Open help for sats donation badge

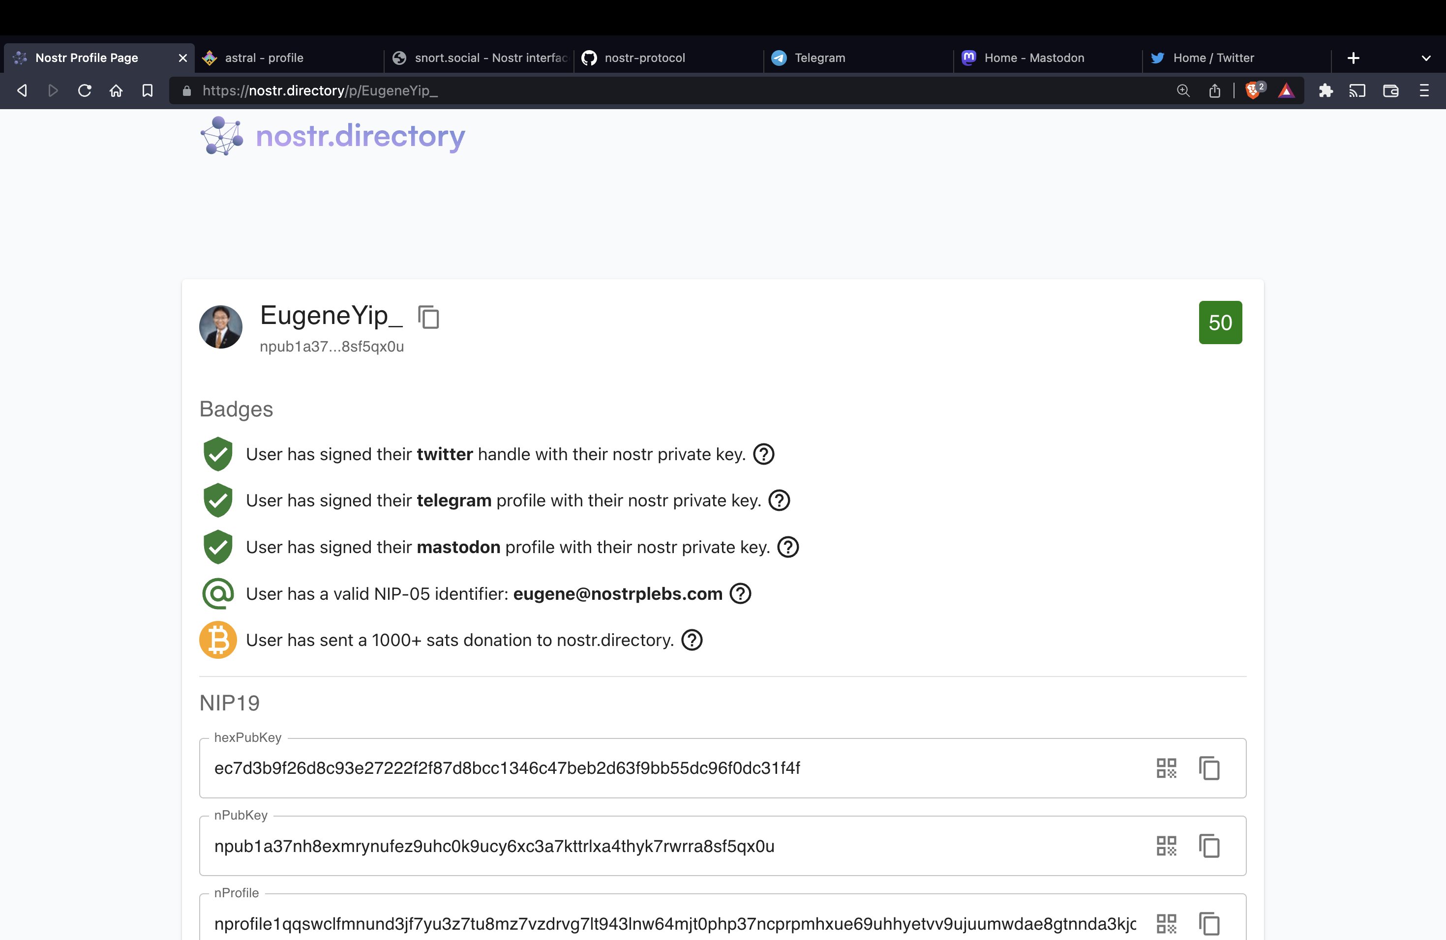click(x=692, y=640)
